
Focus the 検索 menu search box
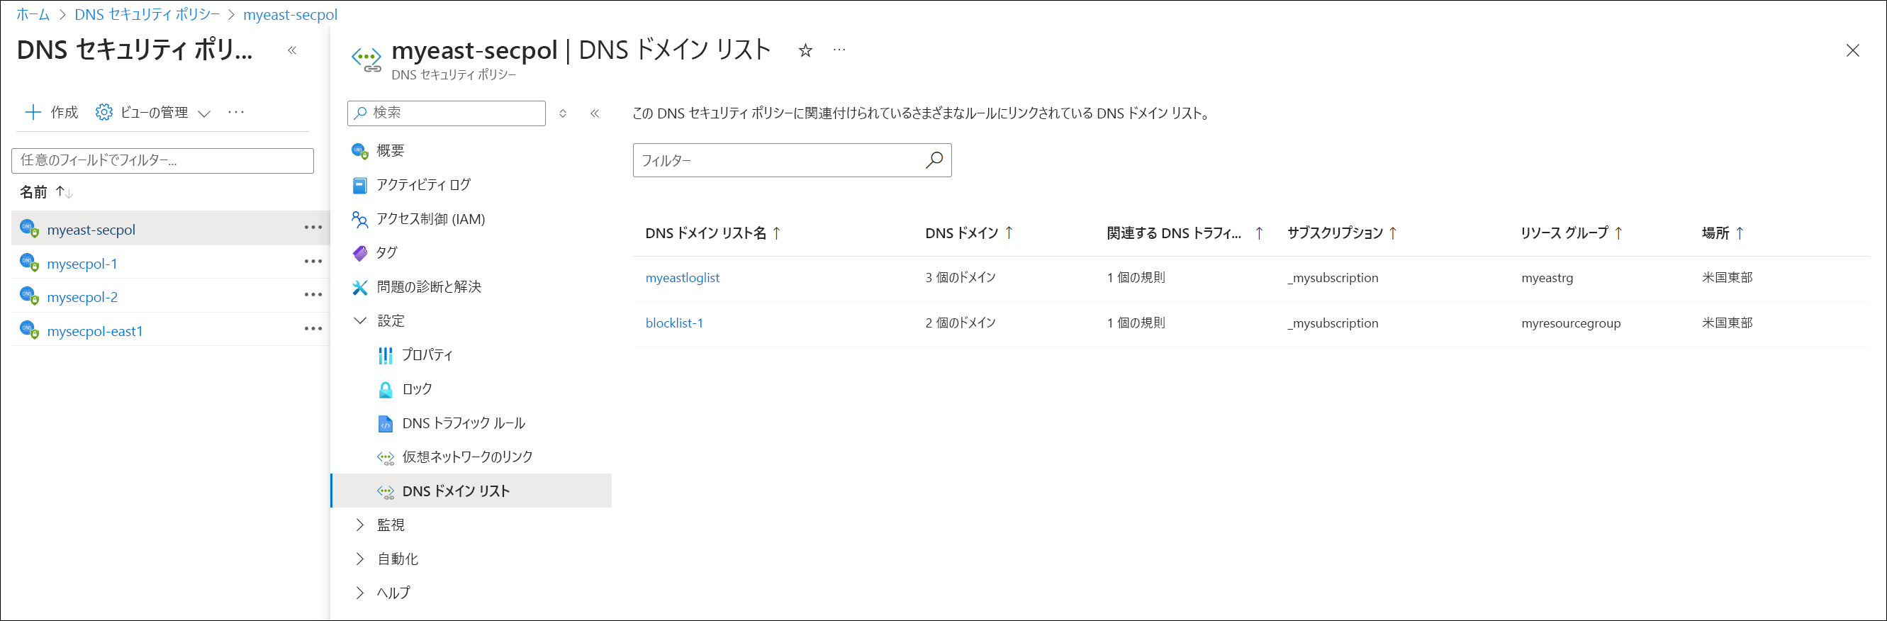coord(446,113)
